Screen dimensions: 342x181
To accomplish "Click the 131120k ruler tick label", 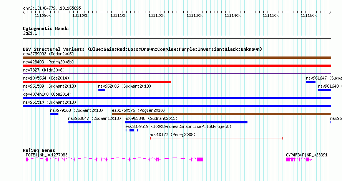I will 156,15.
